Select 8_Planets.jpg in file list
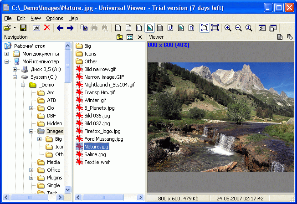297x204 pixels. point(99,108)
